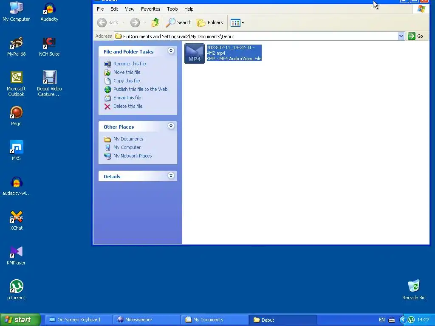Click the Back navigation button
The image size is (435, 326).
click(108, 22)
